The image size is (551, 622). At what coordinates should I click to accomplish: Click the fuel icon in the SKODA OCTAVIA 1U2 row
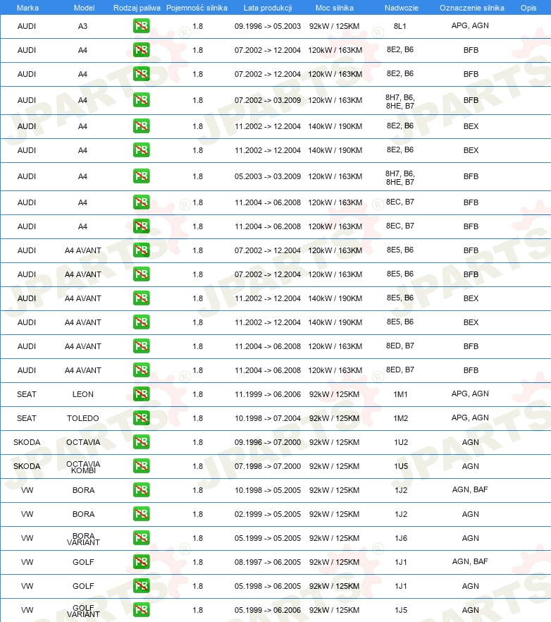coord(141,442)
